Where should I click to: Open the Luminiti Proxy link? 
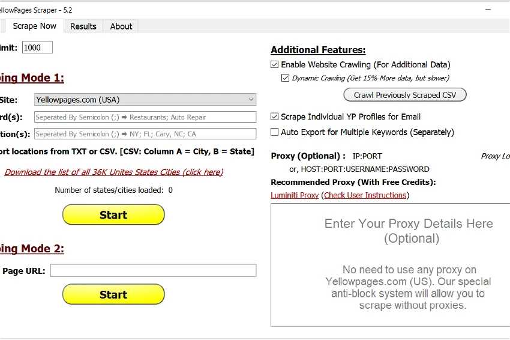click(x=295, y=195)
